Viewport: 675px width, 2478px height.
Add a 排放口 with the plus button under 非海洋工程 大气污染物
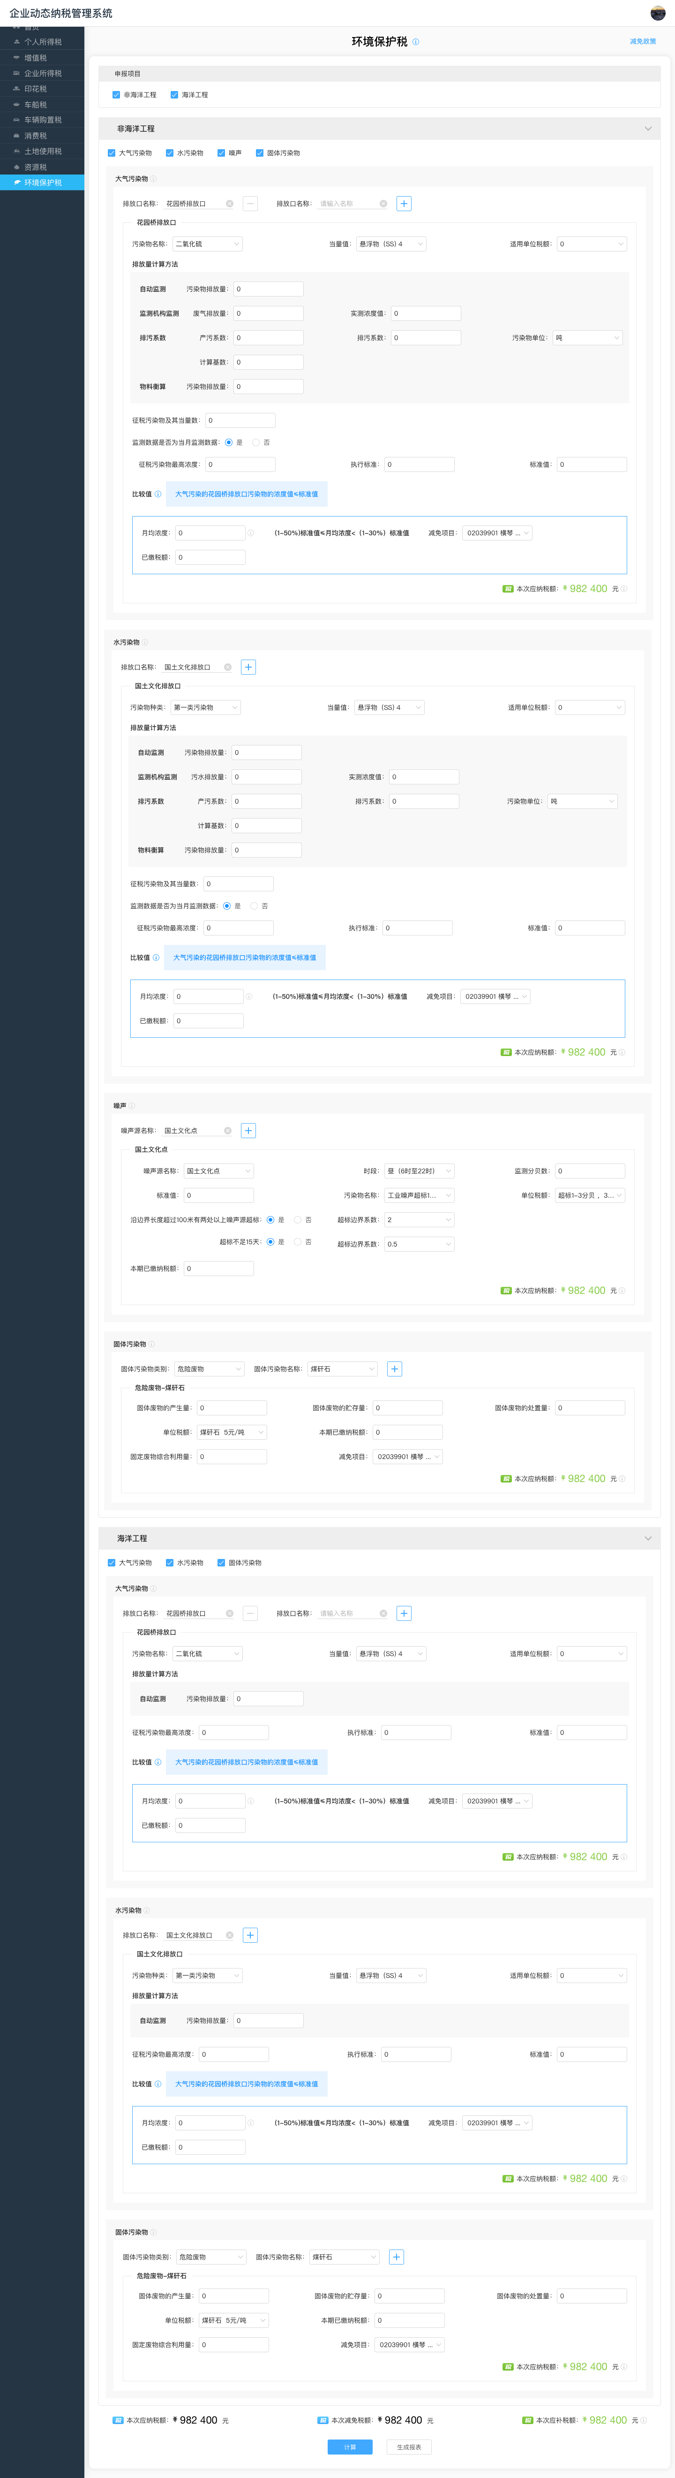coord(404,204)
